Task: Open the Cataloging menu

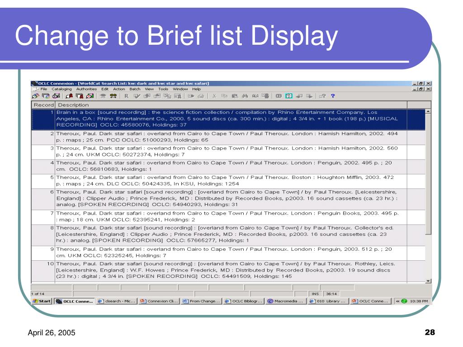Action: [61, 89]
